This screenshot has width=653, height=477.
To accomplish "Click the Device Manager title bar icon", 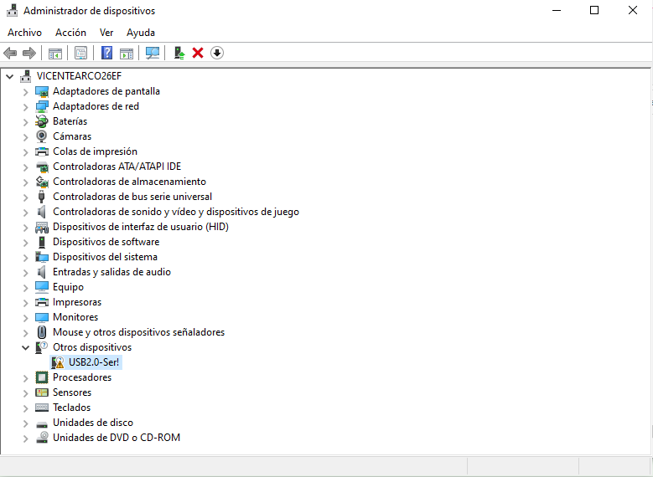I will (x=12, y=10).
